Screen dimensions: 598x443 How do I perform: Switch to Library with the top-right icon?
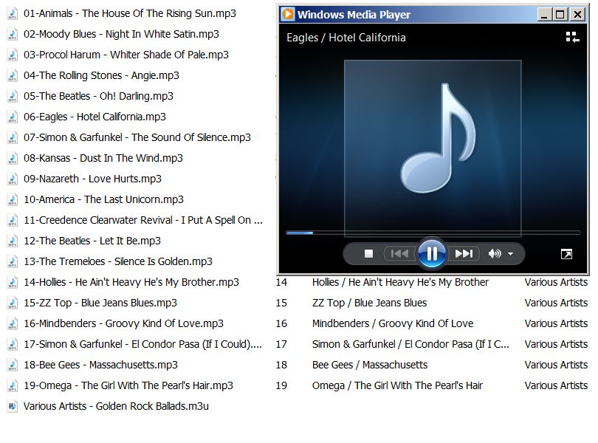coord(572,37)
